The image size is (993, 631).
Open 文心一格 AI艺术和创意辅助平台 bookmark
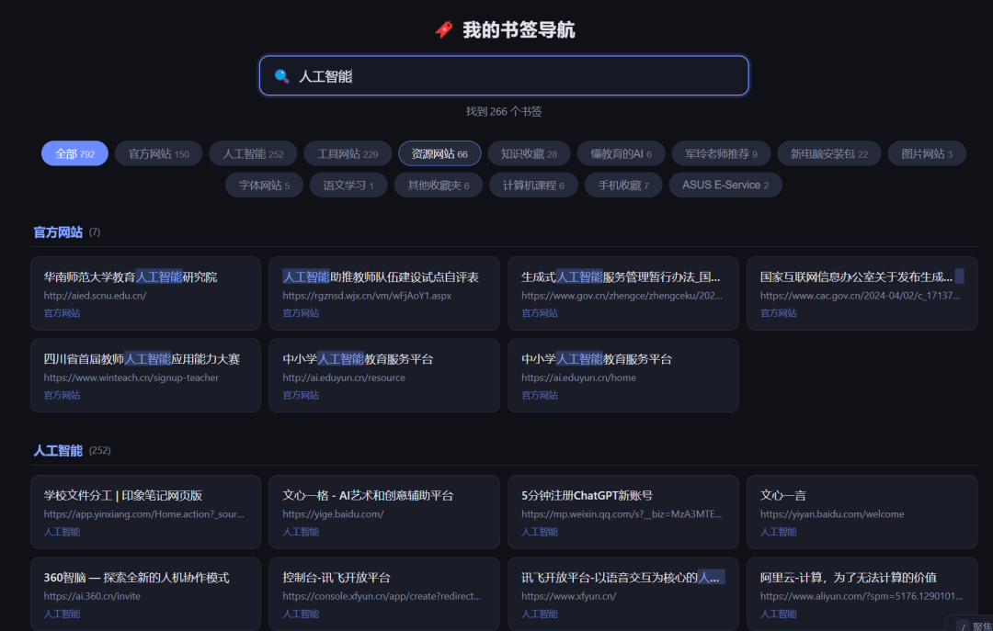click(x=383, y=512)
